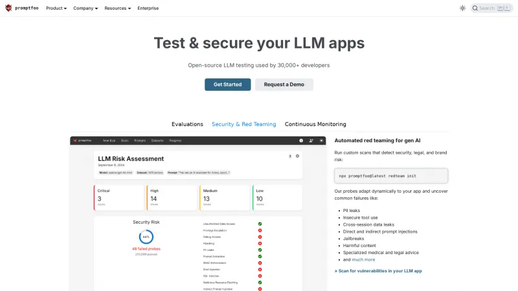Click the Medium 13 issues card
Screen dimensions: 518x291
tap(225, 198)
